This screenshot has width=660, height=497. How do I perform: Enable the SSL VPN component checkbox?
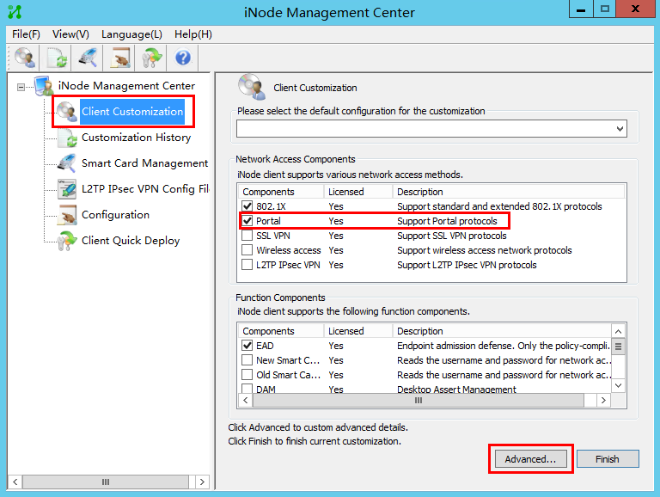coord(247,236)
